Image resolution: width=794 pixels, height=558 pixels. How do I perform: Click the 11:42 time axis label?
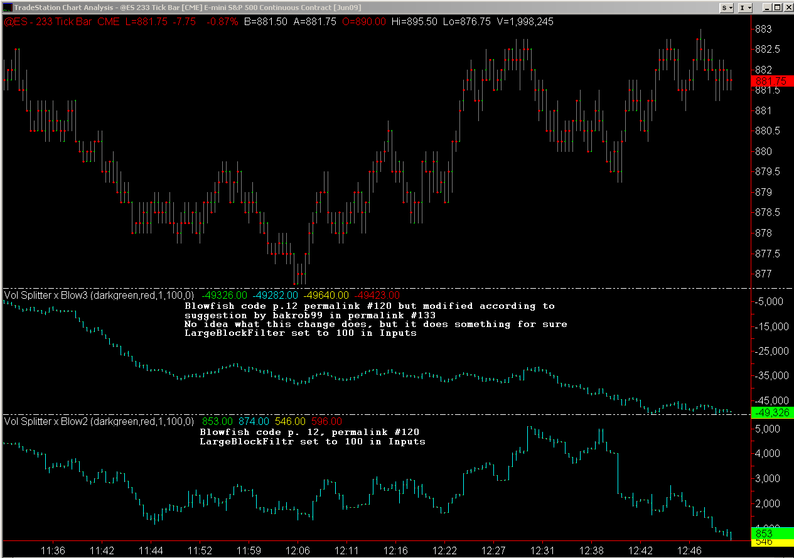click(101, 550)
